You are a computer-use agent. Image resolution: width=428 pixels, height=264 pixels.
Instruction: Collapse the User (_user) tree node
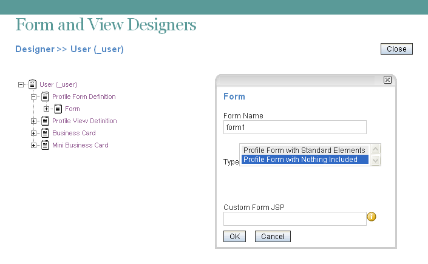coord(21,84)
